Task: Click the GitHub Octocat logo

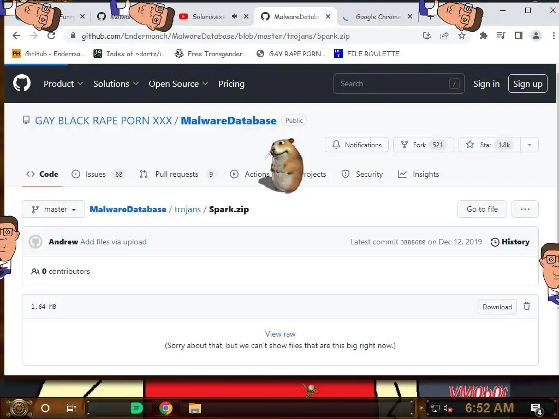Action: point(22,83)
